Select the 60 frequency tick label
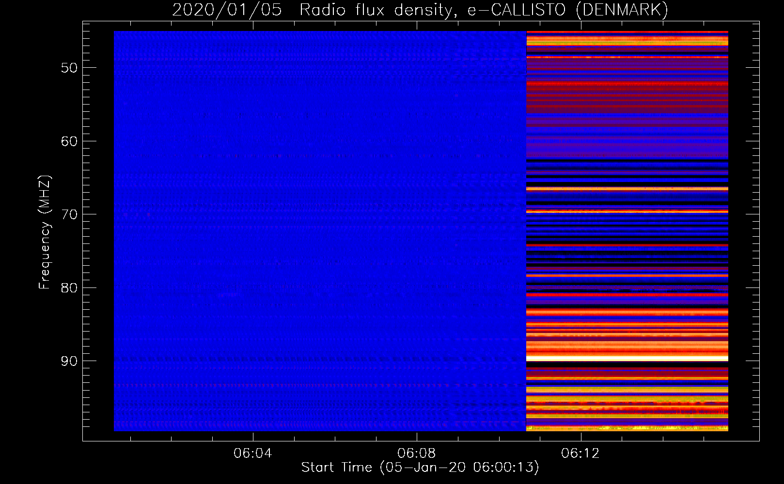 pos(69,141)
